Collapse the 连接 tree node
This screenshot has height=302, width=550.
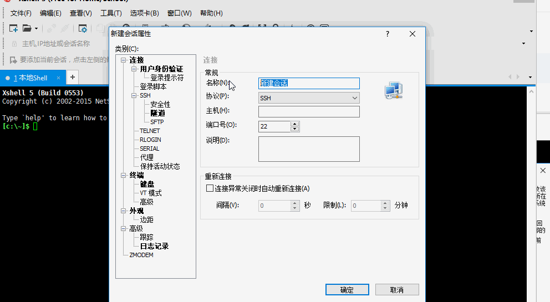pos(124,60)
